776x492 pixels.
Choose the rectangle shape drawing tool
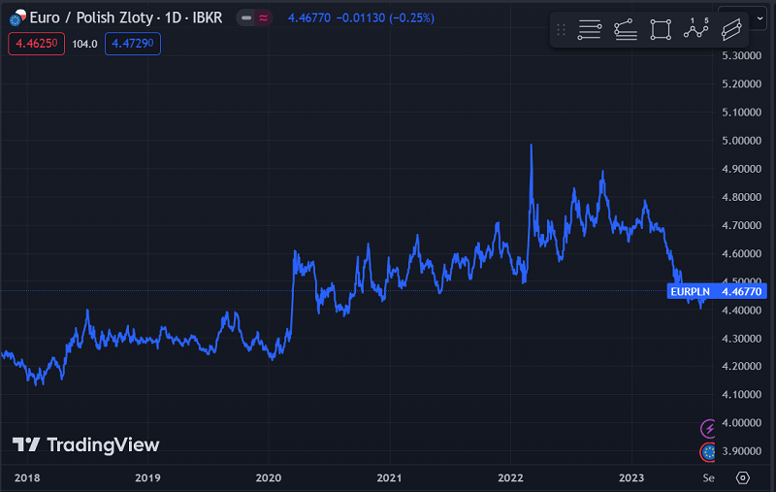[x=661, y=30]
